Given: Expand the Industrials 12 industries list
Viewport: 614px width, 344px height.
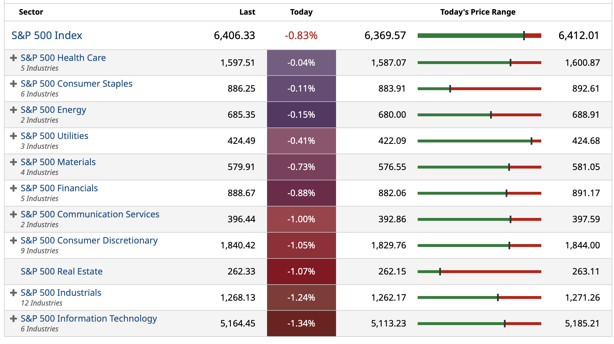Looking at the screenshot, I should (13, 293).
